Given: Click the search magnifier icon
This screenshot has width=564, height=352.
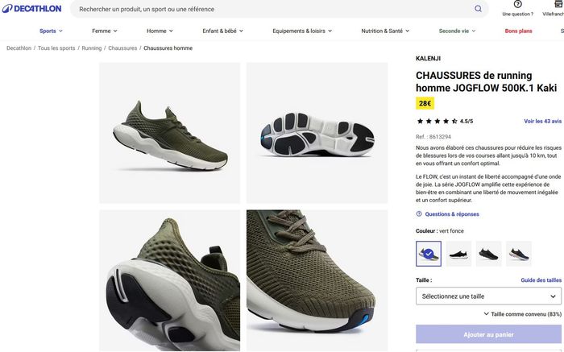Looking at the screenshot, I should (478, 9).
